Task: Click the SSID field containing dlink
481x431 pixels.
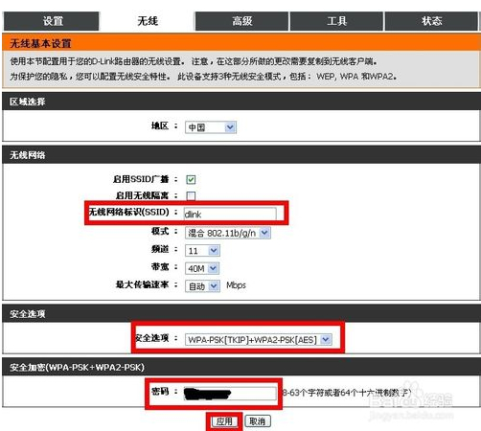Action: [230, 214]
